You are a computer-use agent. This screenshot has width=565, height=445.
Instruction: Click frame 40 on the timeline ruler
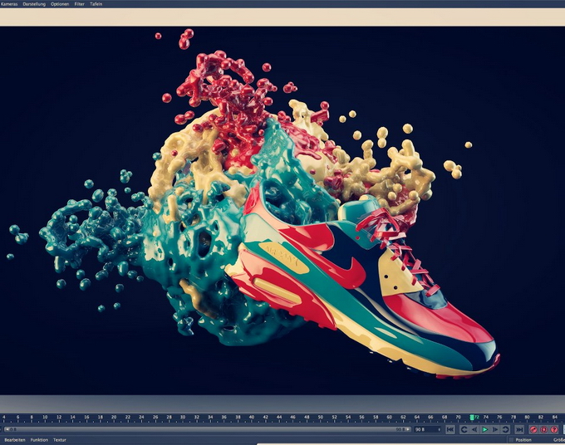click(x=252, y=418)
